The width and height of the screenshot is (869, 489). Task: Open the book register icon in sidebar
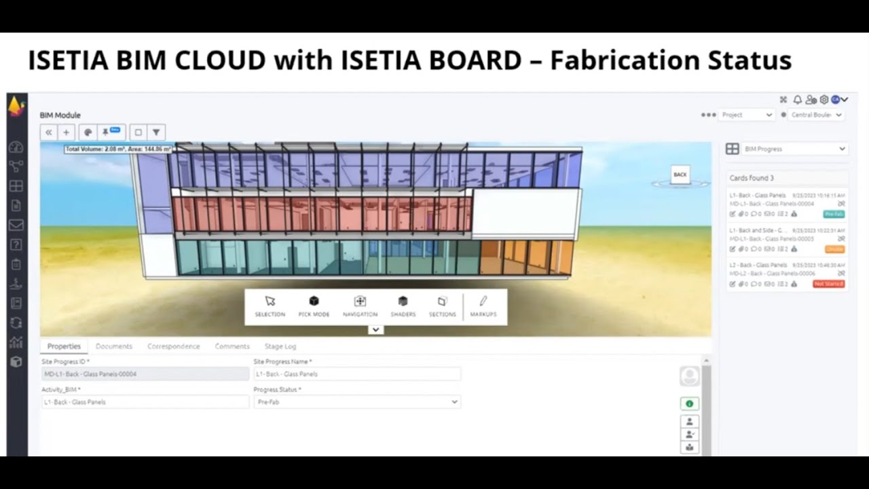point(16,304)
